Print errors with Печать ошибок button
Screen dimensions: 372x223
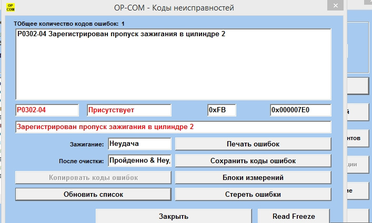[x=253, y=144]
